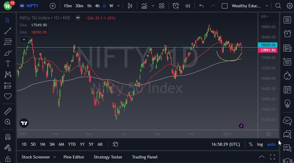The height and width of the screenshot is (163, 294).
Task: Set the date range to 3M
Action: [52, 145]
